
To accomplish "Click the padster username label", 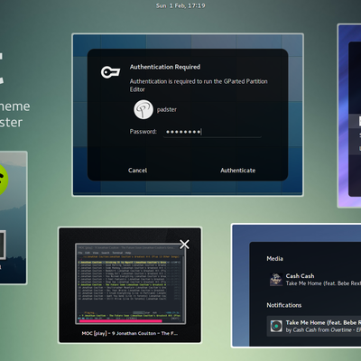I will click(167, 109).
